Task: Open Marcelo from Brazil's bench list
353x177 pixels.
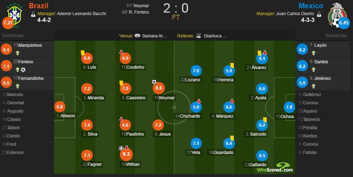Action: click(13, 95)
